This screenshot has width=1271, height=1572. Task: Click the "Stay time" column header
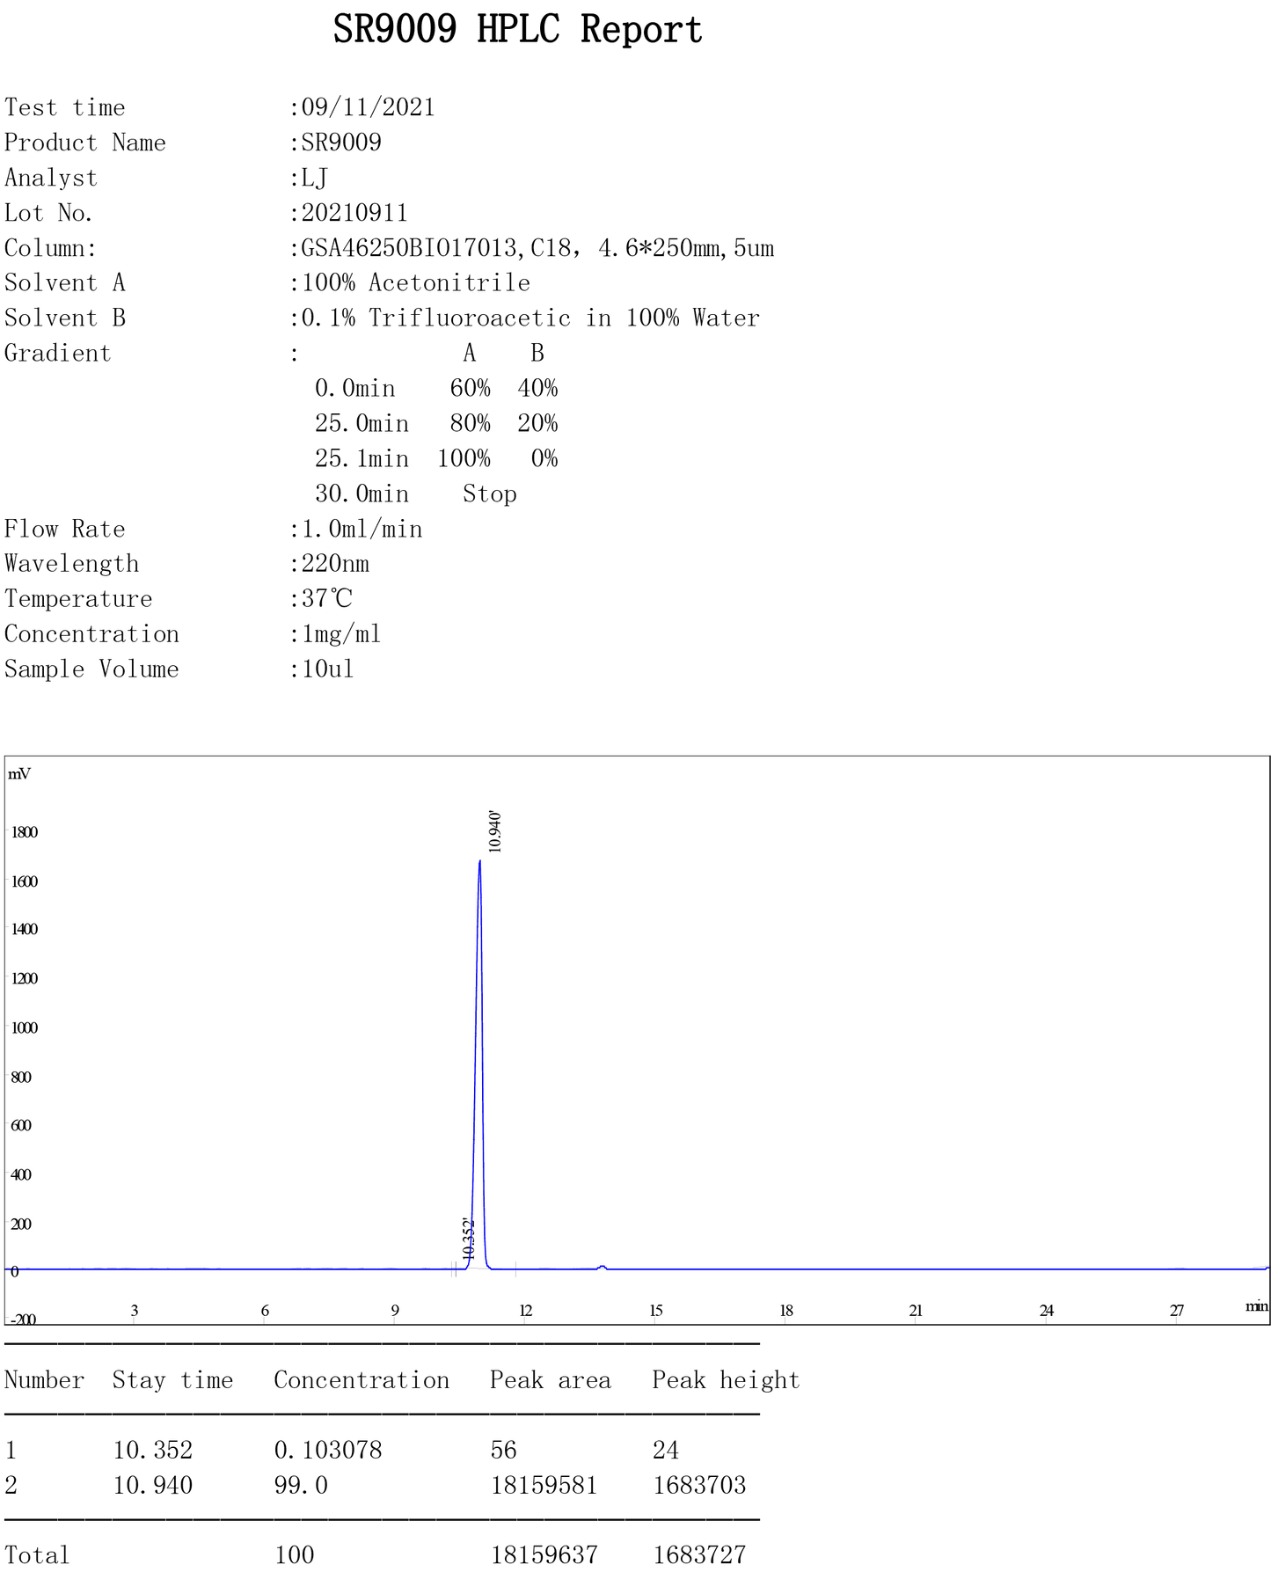[x=172, y=1380]
